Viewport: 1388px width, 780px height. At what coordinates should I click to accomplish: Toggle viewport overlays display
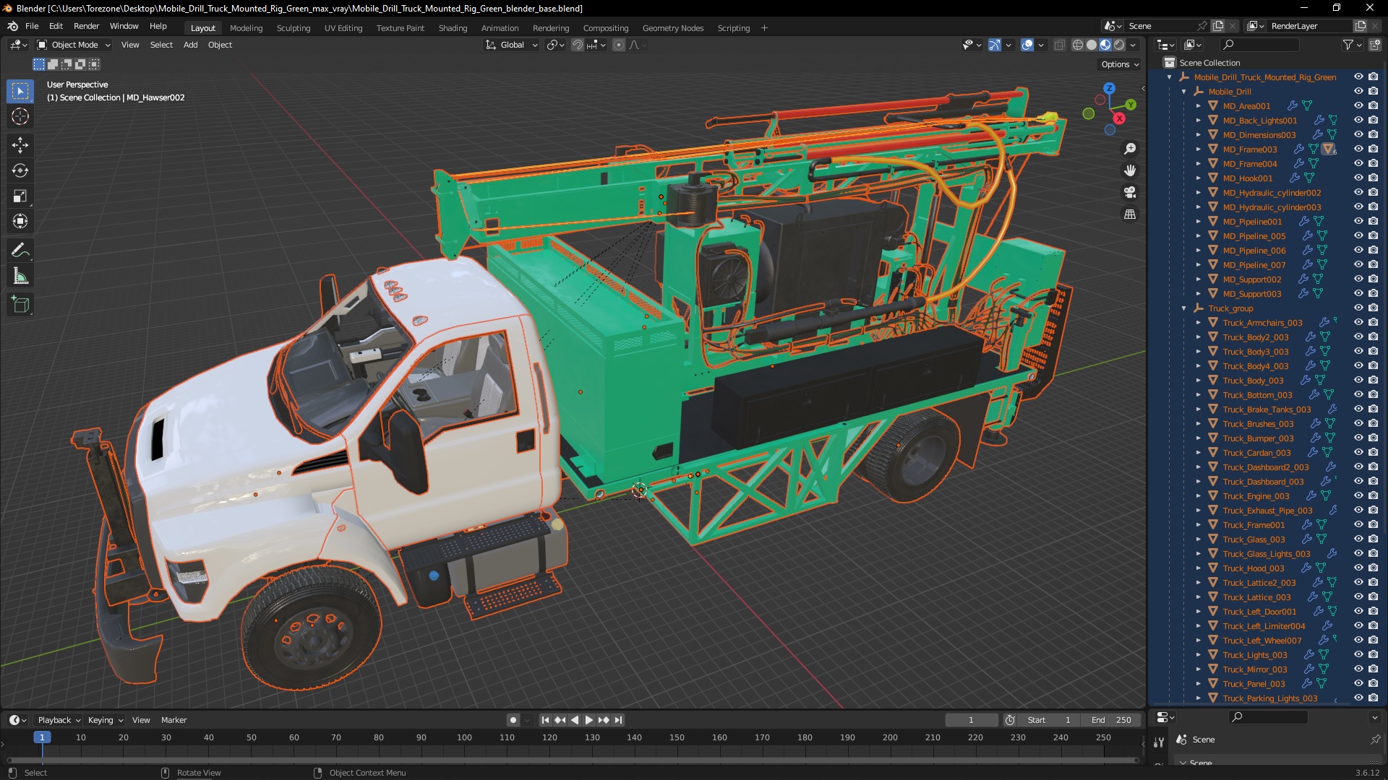click(1027, 45)
